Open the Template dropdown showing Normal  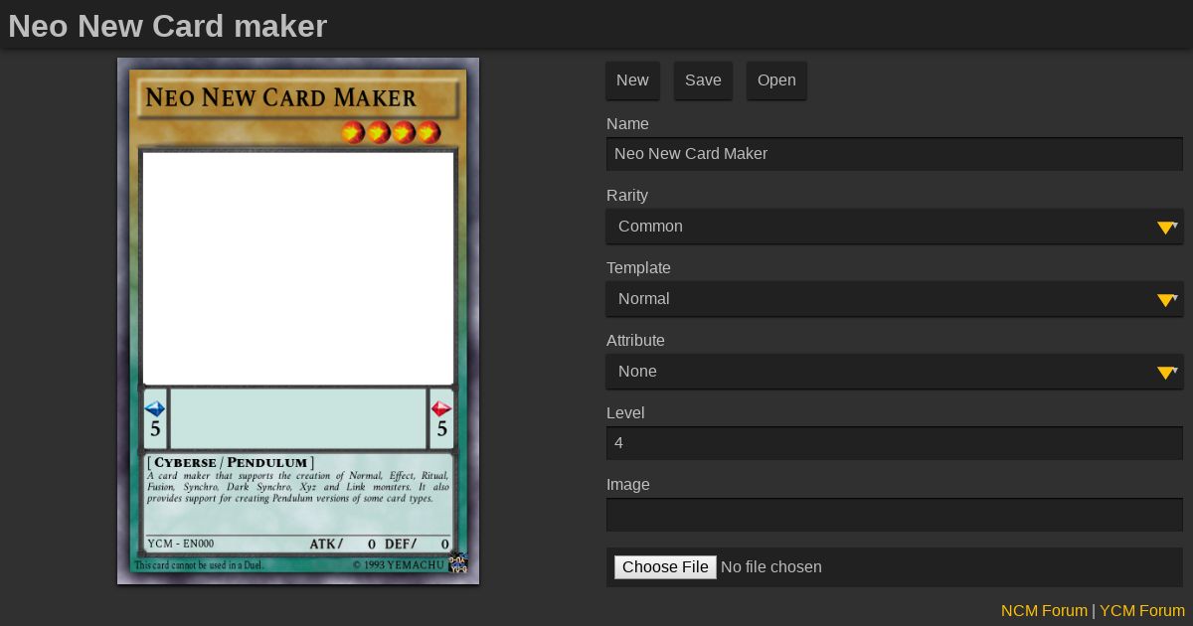pos(895,299)
